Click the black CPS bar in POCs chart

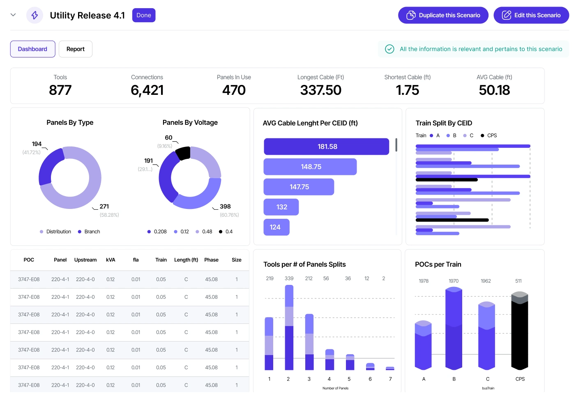(x=520, y=331)
